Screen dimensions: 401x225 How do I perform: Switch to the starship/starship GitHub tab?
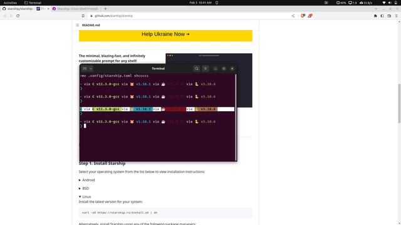click(x=18, y=9)
